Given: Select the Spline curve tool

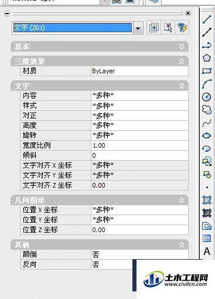Looking at the screenshot, I should 207,123.
